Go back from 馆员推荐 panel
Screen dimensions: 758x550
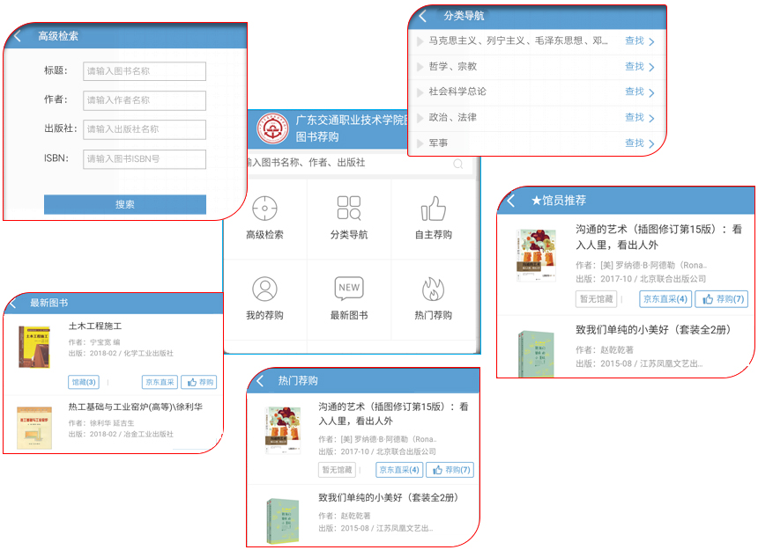(x=511, y=201)
